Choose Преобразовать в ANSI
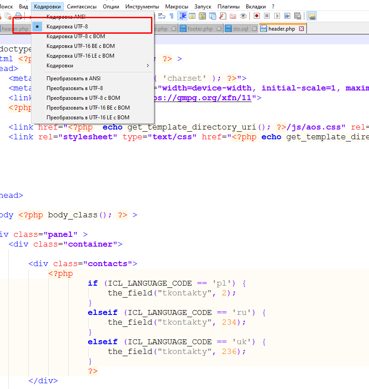 [93, 79]
